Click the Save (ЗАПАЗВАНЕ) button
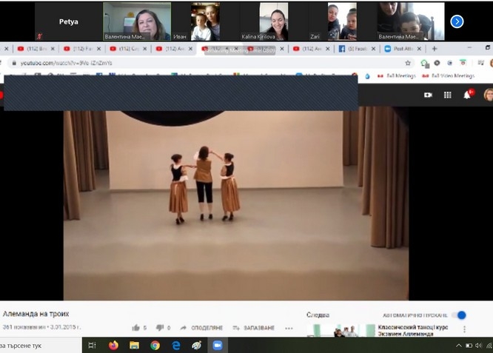The width and height of the screenshot is (493, 353). click(253, 328)
